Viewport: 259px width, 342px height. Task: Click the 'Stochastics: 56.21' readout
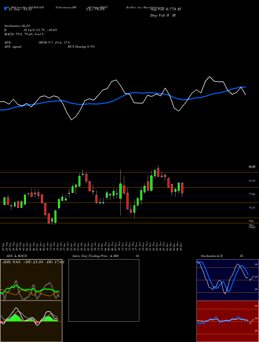(17, 26)
